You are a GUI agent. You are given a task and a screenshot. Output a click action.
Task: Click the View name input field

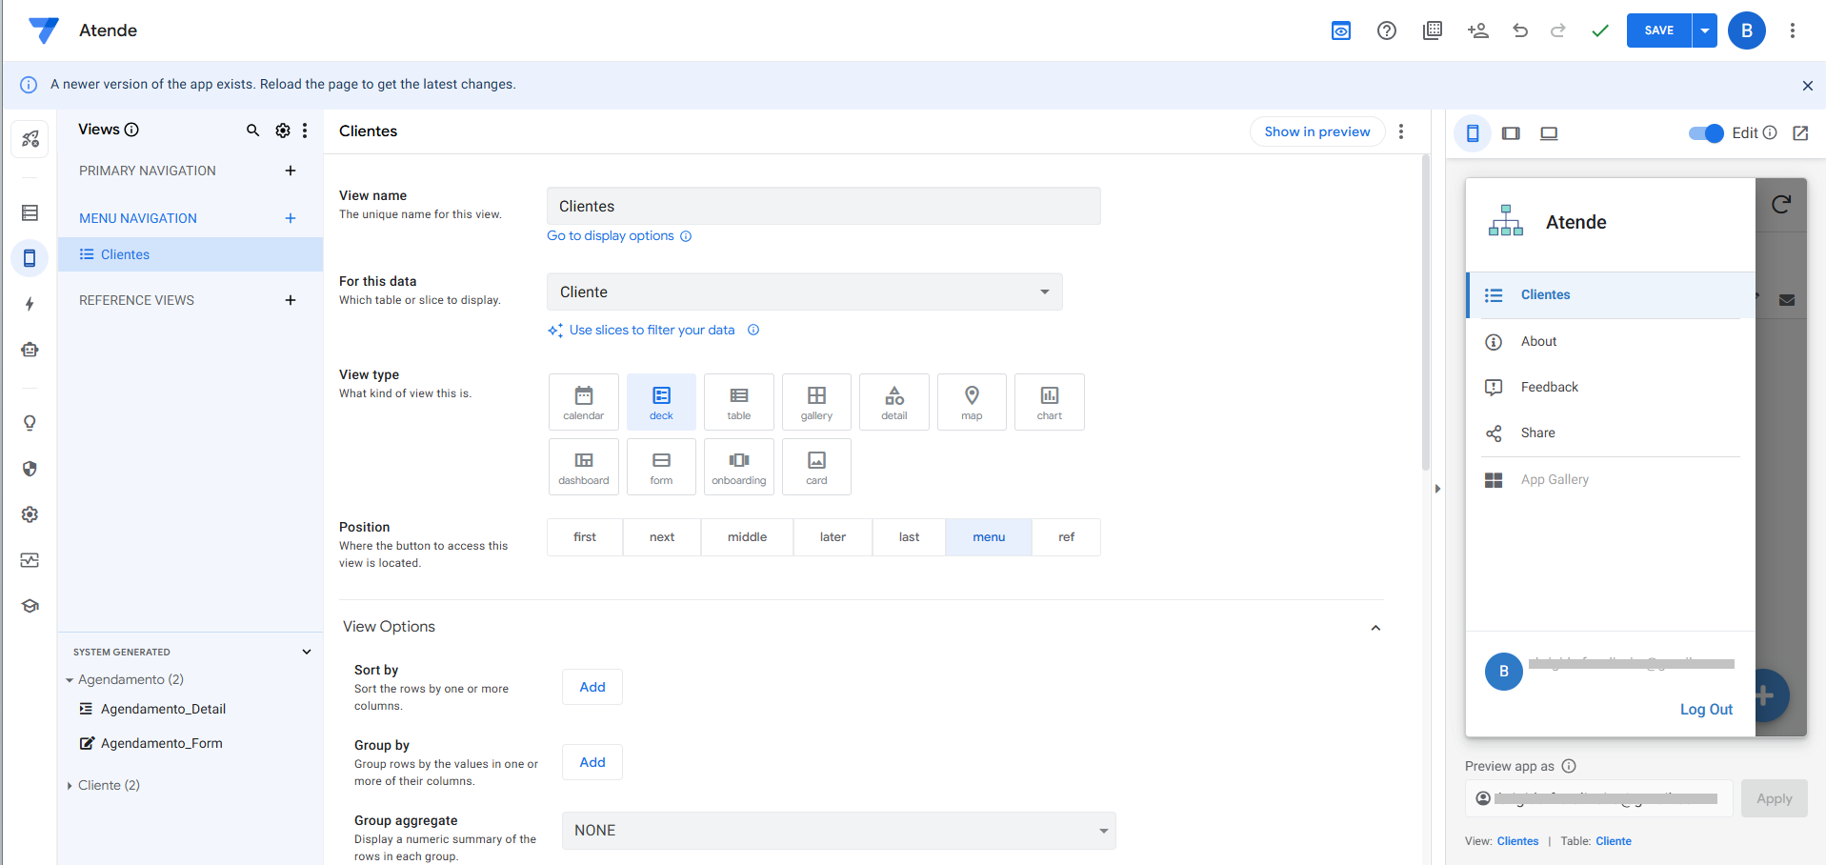(823, 207)
